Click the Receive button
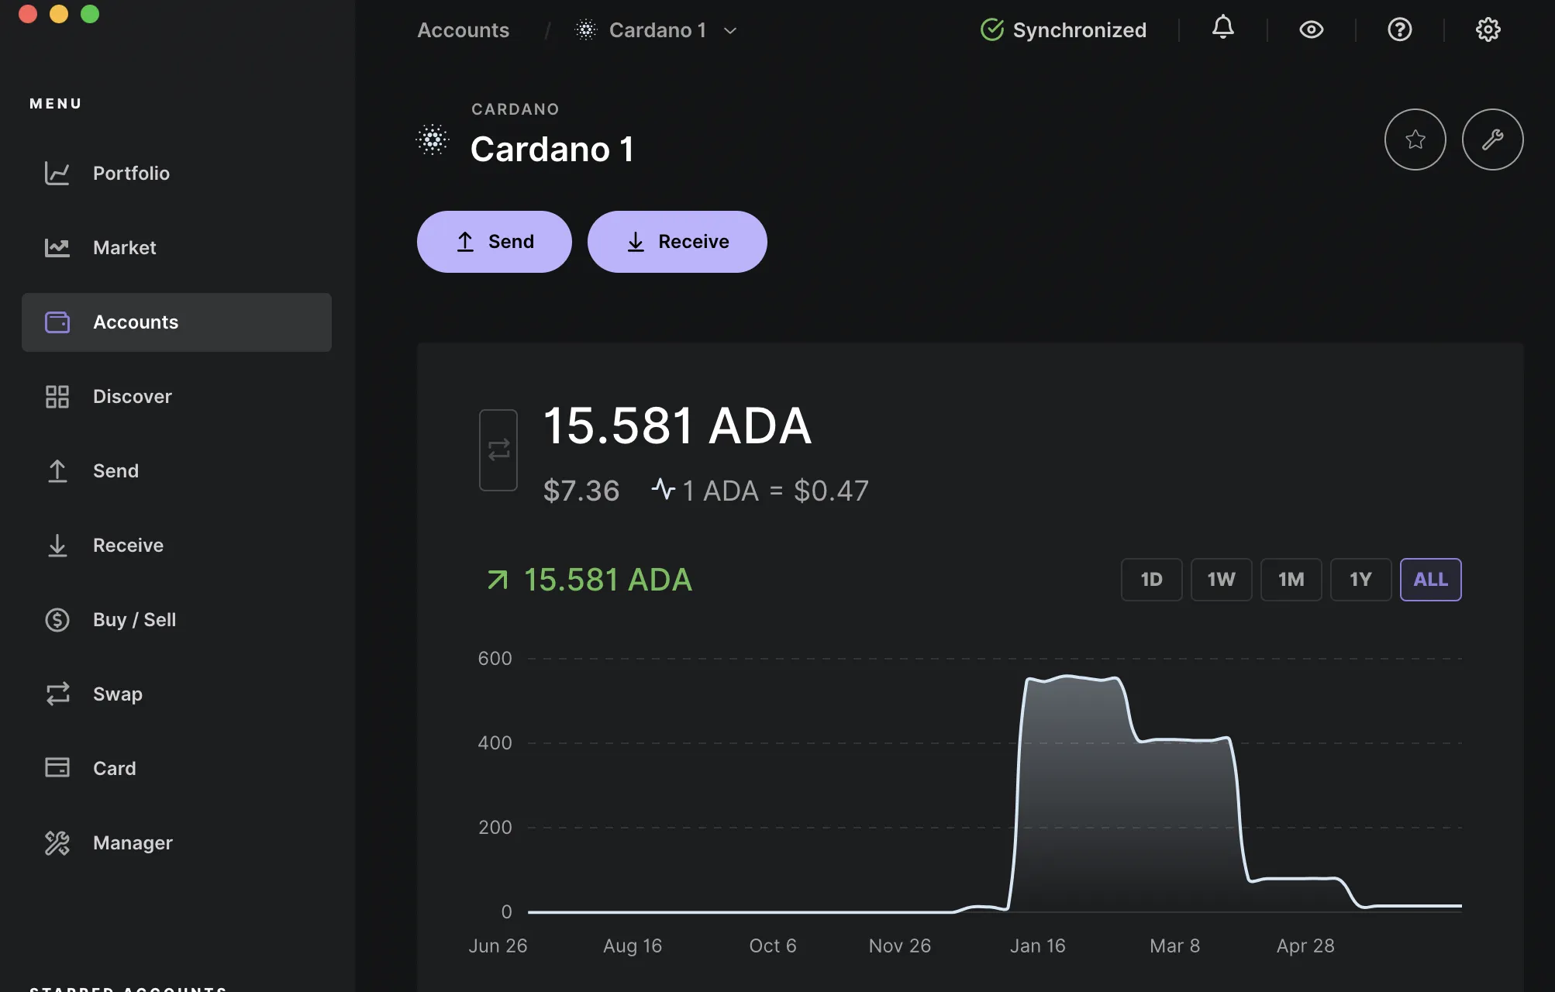 (x=677, y=242)
